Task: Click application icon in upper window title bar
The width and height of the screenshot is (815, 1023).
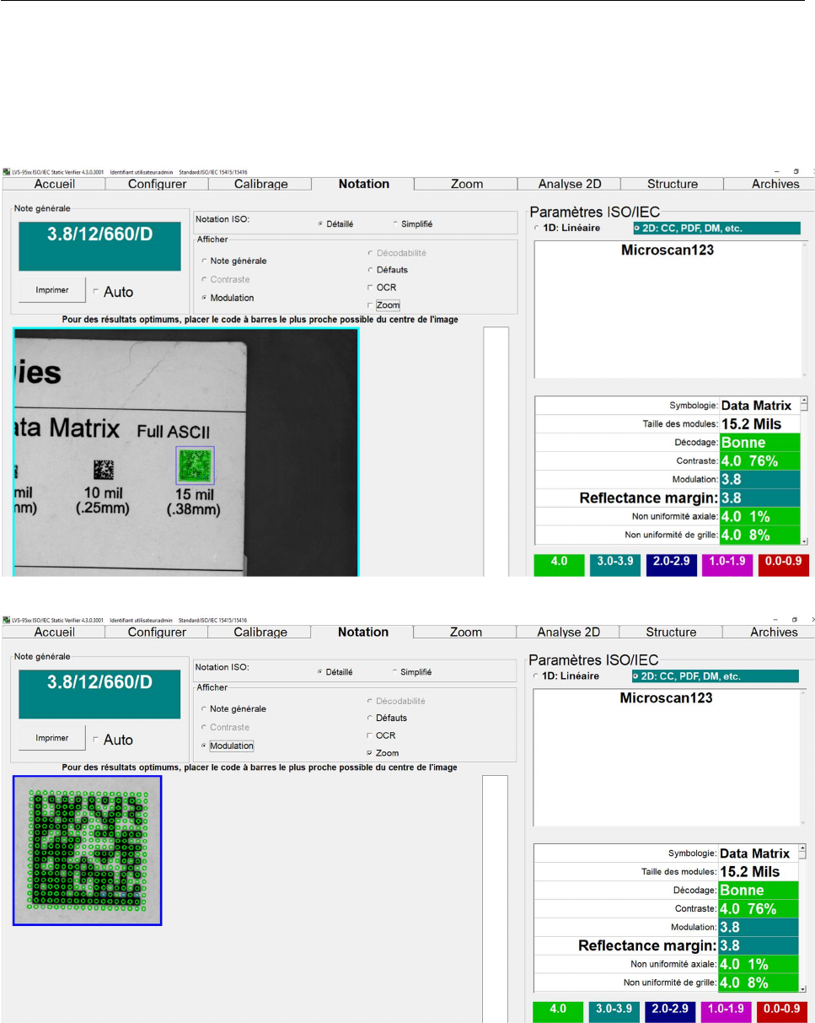Action: click(7, 171)
